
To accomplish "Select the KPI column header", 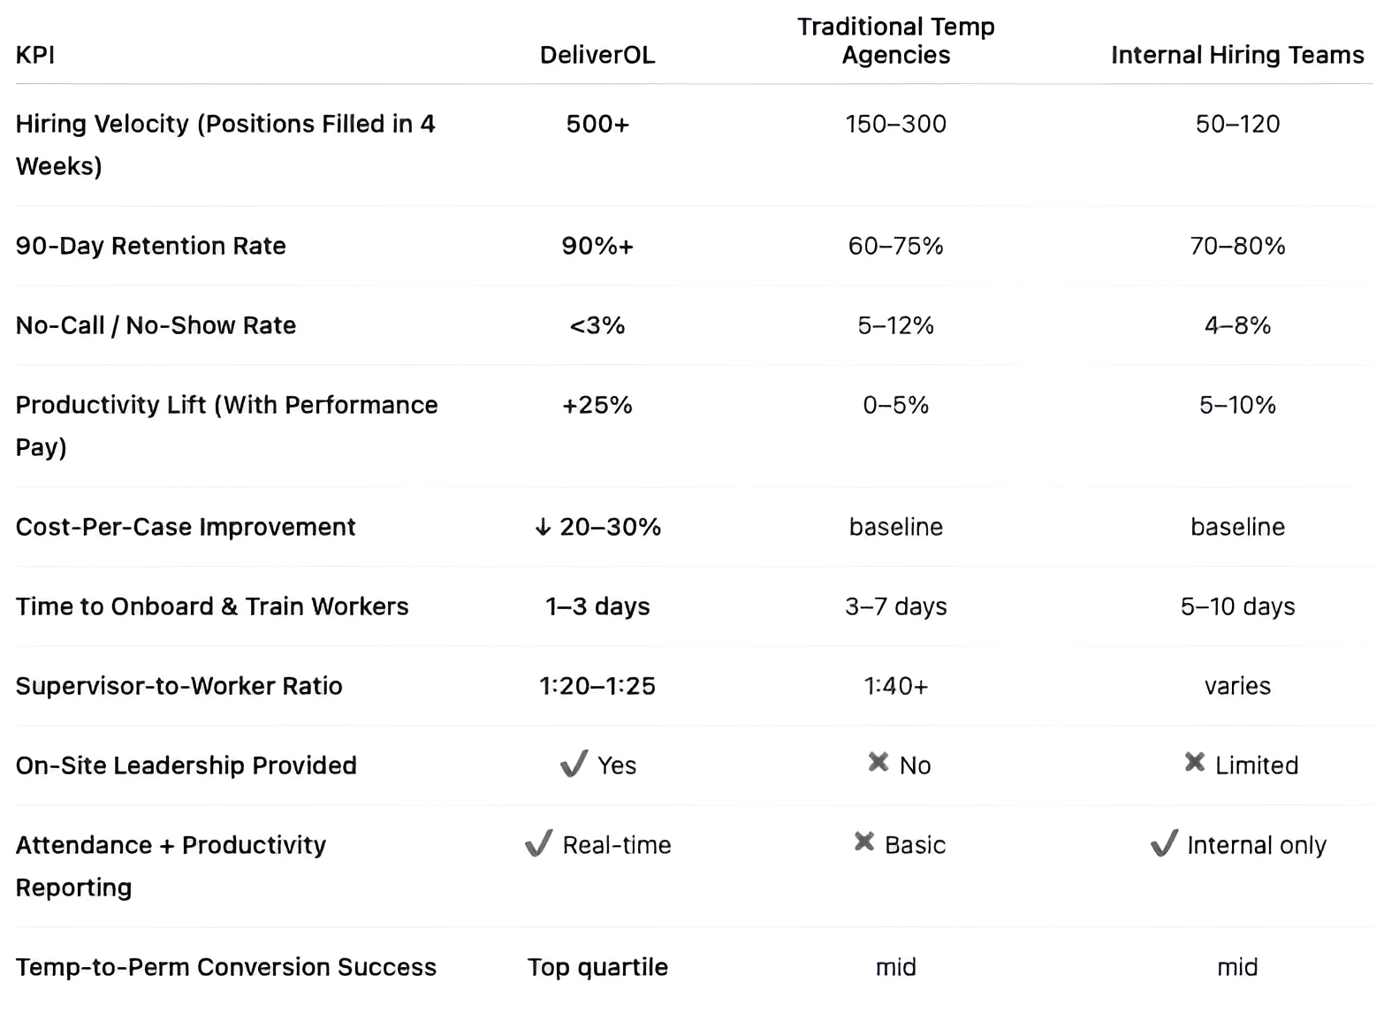I will [35, 55].
